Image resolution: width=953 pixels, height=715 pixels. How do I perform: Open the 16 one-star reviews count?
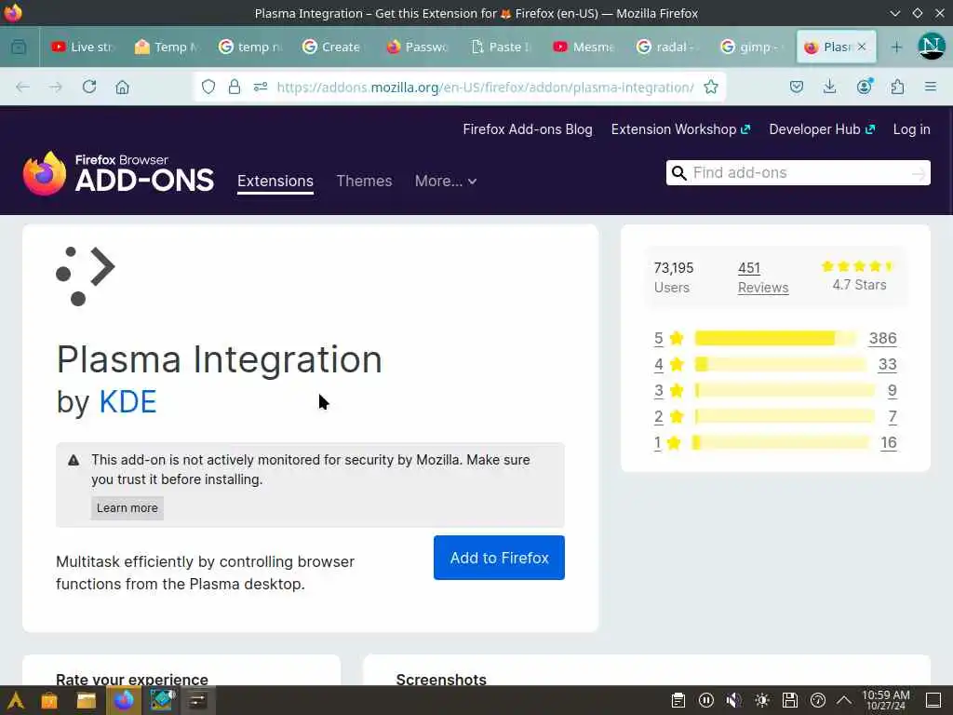coord(889,442)
